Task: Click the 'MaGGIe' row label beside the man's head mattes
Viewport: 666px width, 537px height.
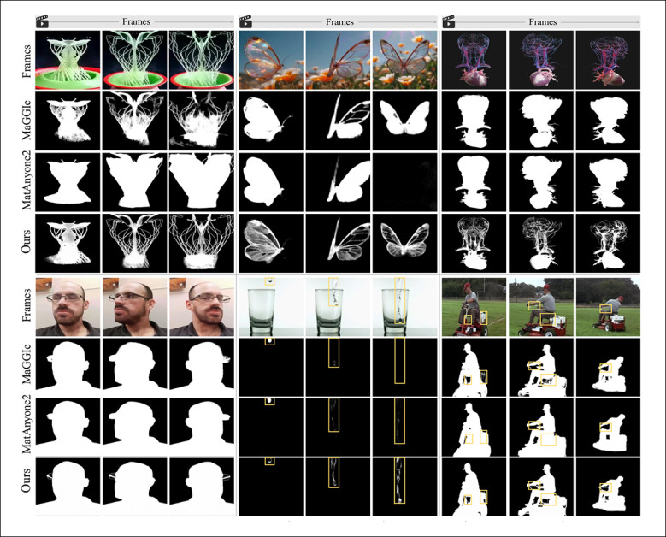Action: (x=27, y=364)
